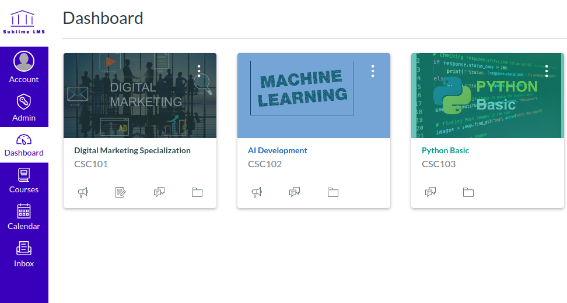
Task: Open files folder on Digital Marketing card
Action: pos(197,192)
